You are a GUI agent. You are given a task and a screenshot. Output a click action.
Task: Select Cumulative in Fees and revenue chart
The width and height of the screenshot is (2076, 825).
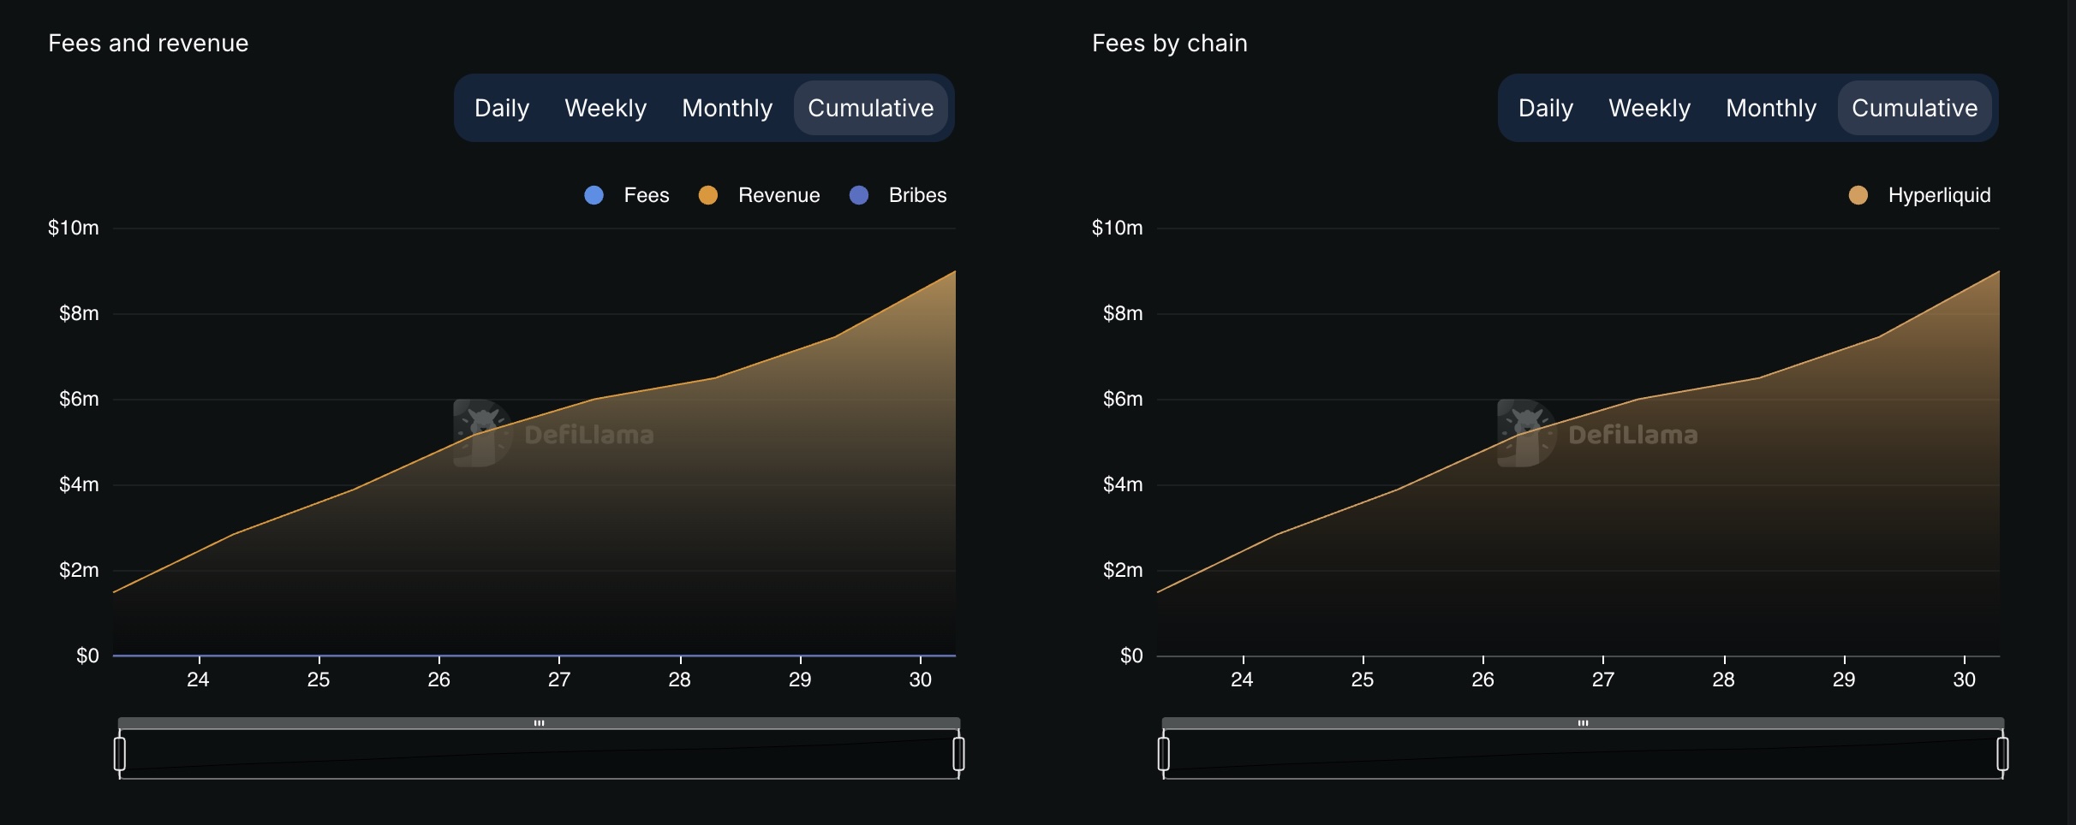870,108
